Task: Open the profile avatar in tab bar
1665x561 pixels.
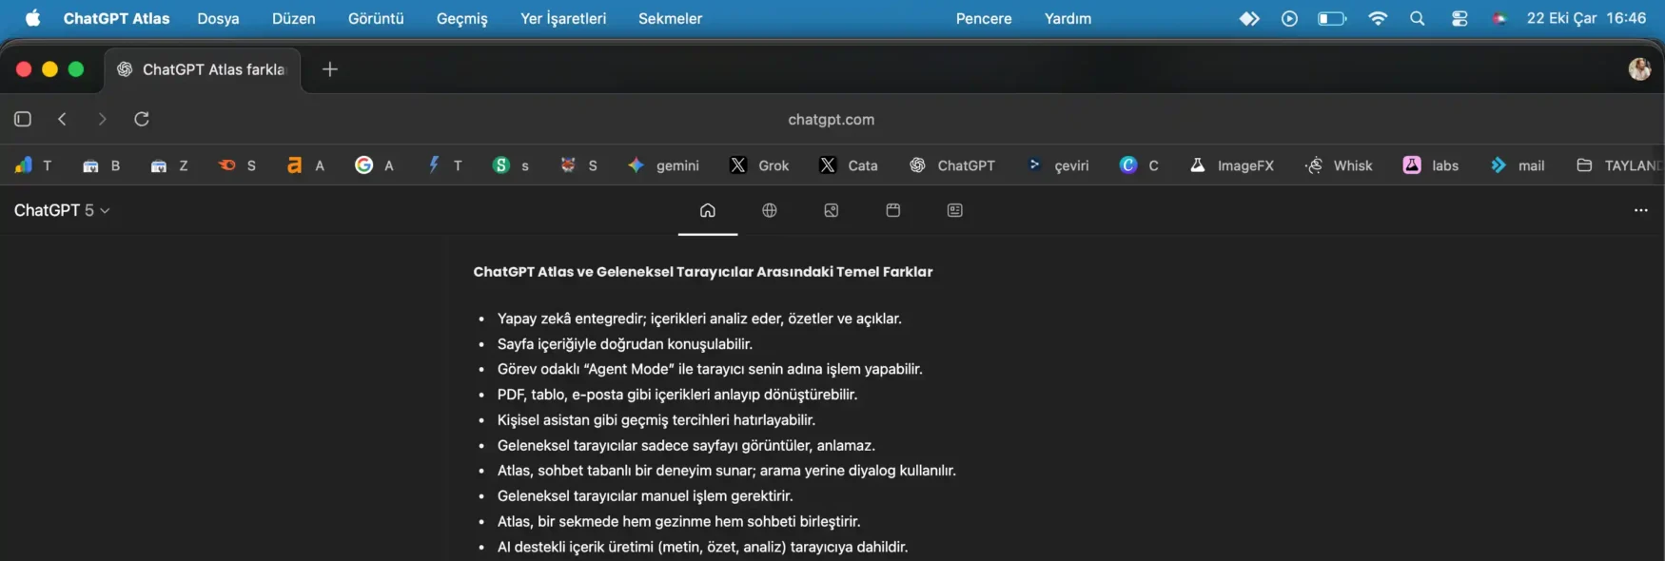Action: point(1639,69)
